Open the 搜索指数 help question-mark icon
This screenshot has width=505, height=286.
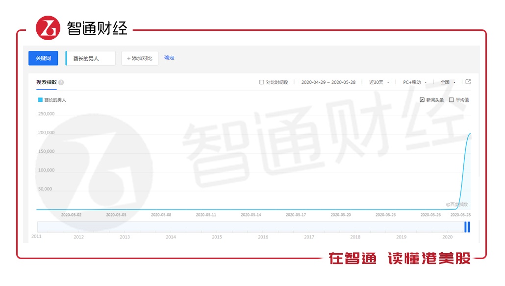coord(61,82)
